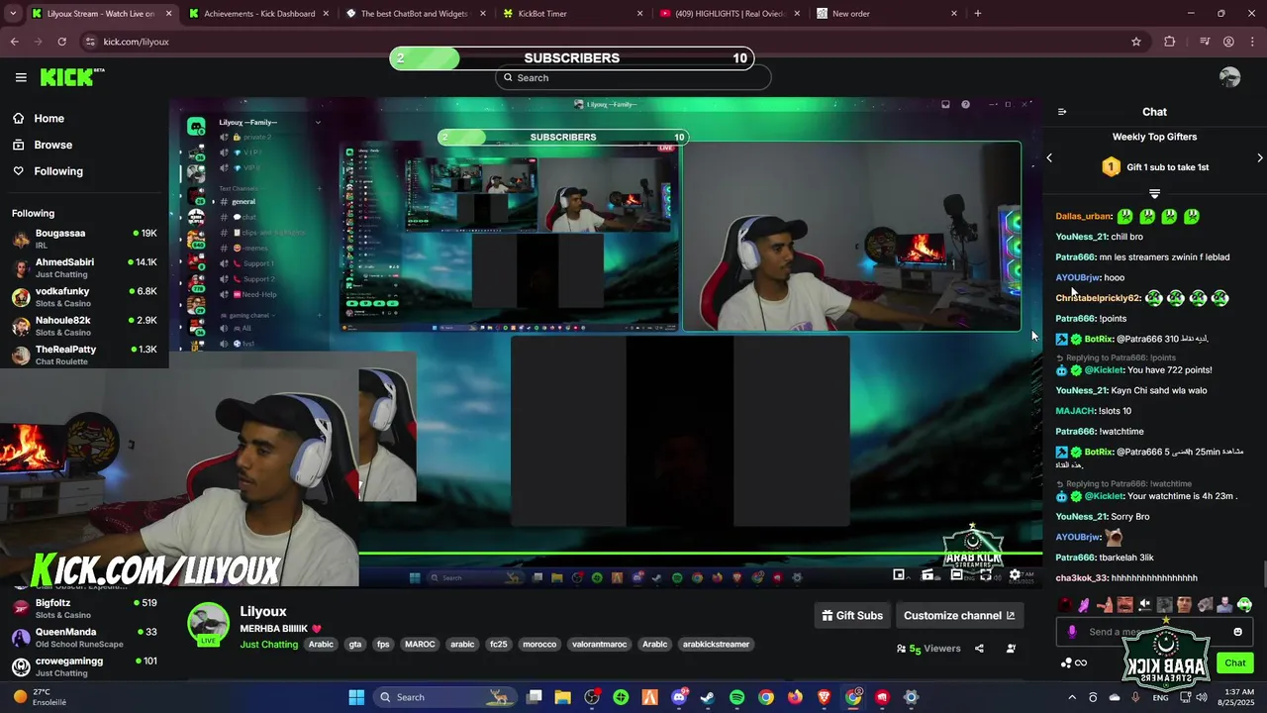
Task: Open crowegamingg's channel from the Following list
Action: pos(84,666)
